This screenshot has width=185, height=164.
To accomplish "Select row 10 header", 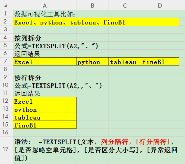I will (6, 85).
